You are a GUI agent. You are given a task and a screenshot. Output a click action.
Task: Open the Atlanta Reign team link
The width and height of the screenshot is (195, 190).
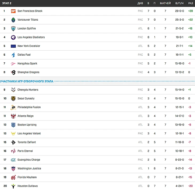point(25,116)
